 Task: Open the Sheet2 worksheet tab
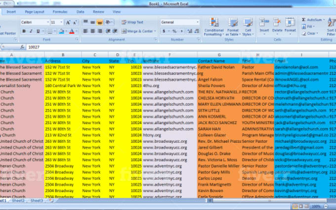tap(18, 201)
